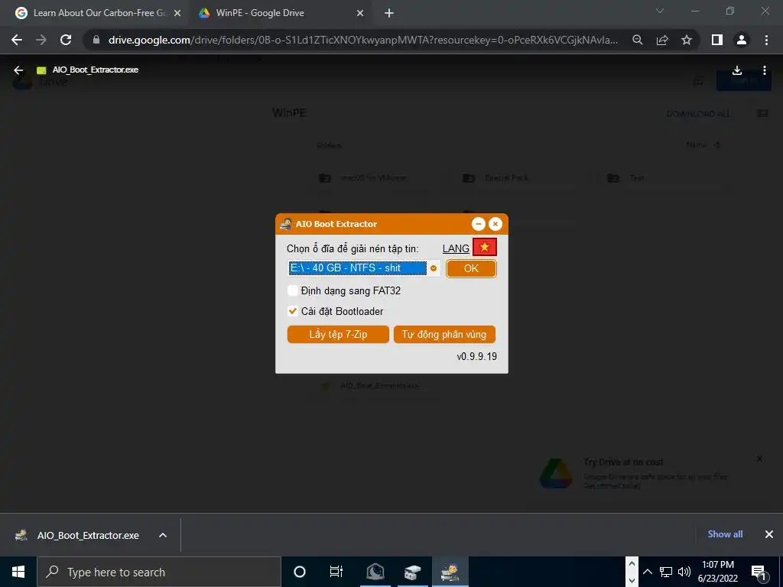Click the zoom magnifier icon in the address bar

(x=637, y=40)
